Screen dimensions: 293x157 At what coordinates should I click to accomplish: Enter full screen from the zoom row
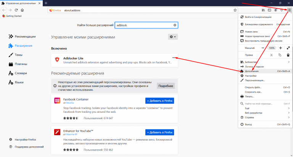(288, 48)
